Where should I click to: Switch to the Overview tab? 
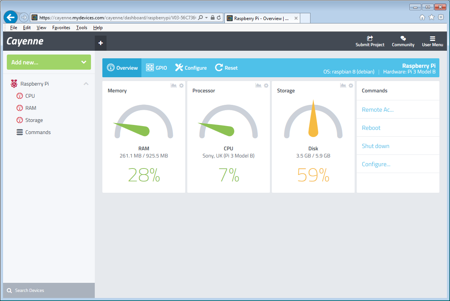122,68
